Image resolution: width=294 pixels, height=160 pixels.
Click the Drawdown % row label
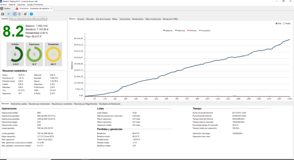pos(8,78)
